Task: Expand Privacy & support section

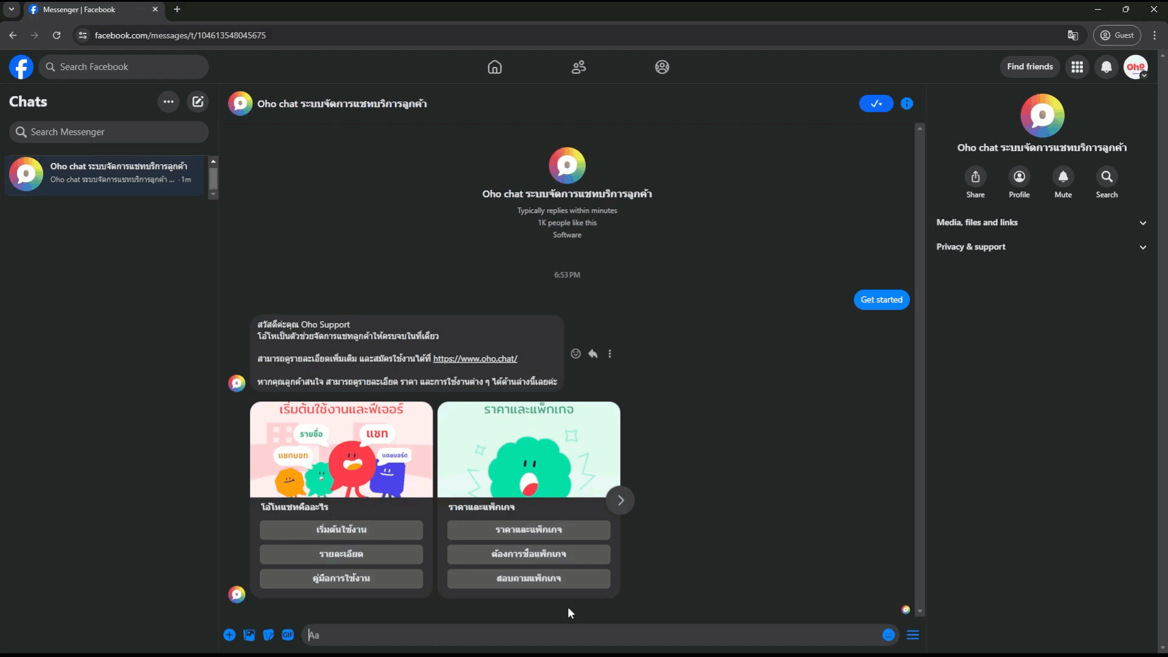Action: point(1041,247)
